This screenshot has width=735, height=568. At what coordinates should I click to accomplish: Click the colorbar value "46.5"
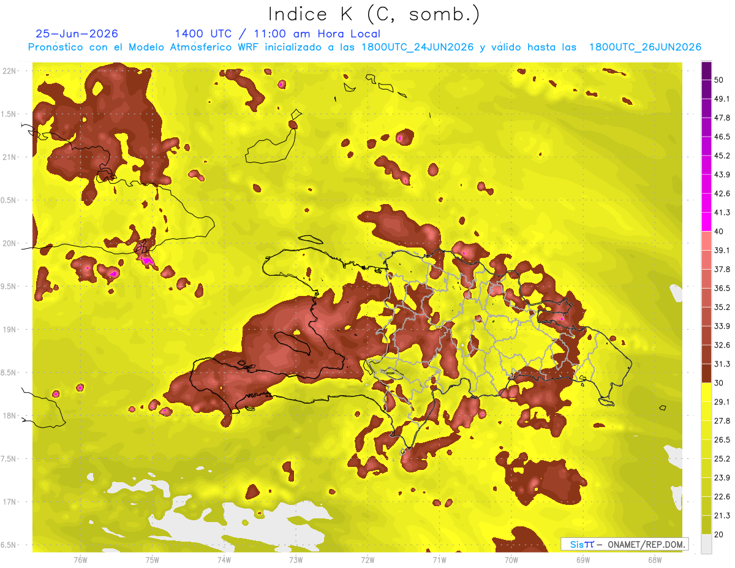click(x=722, y=137)
